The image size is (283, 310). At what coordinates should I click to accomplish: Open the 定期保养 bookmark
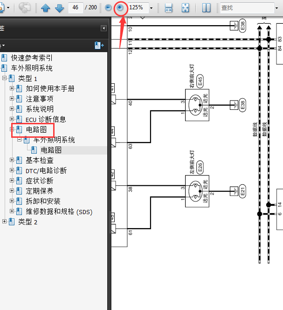point(40,191)
